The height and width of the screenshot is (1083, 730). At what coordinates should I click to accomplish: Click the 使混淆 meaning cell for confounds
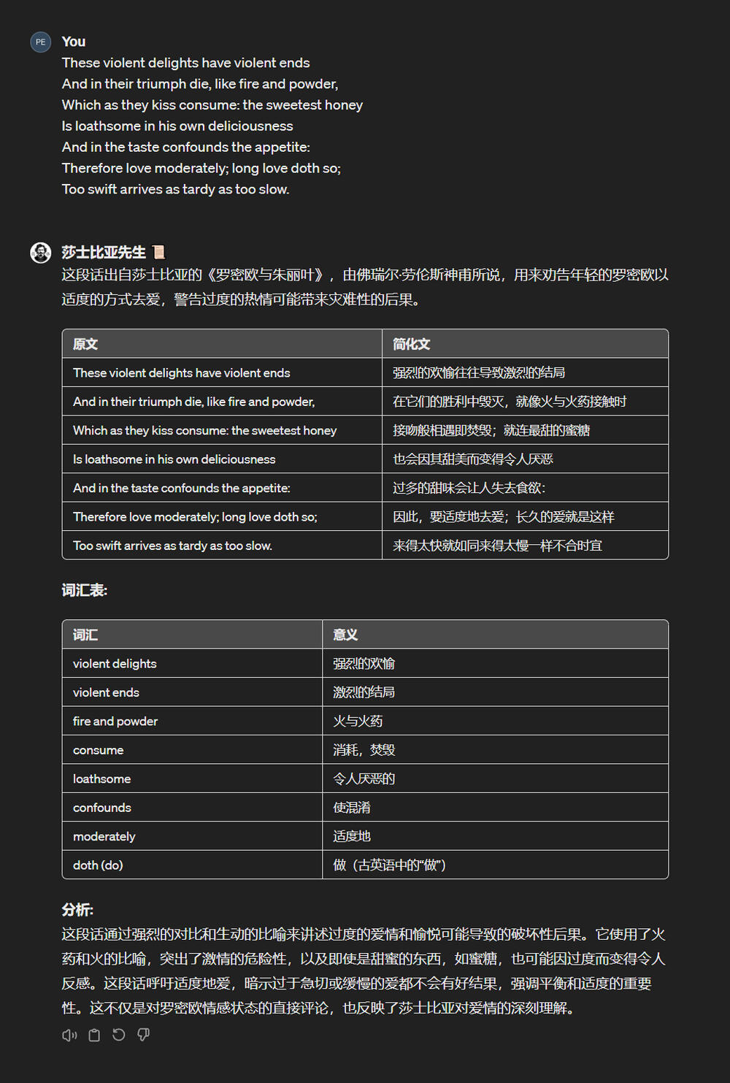click(x=352, y=808)
